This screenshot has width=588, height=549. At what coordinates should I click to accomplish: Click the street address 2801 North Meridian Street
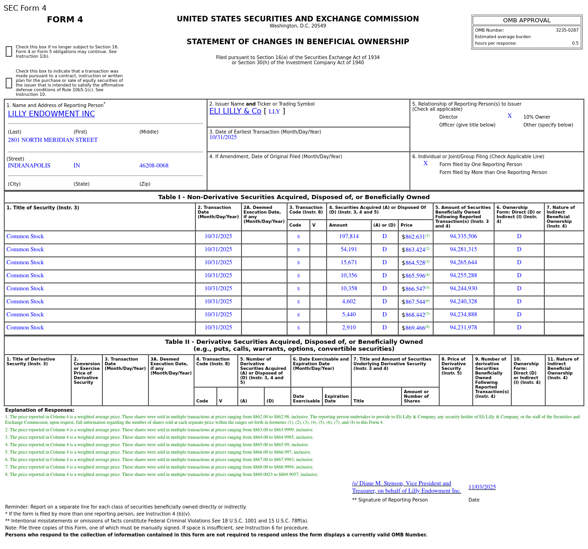click(53, 140)
